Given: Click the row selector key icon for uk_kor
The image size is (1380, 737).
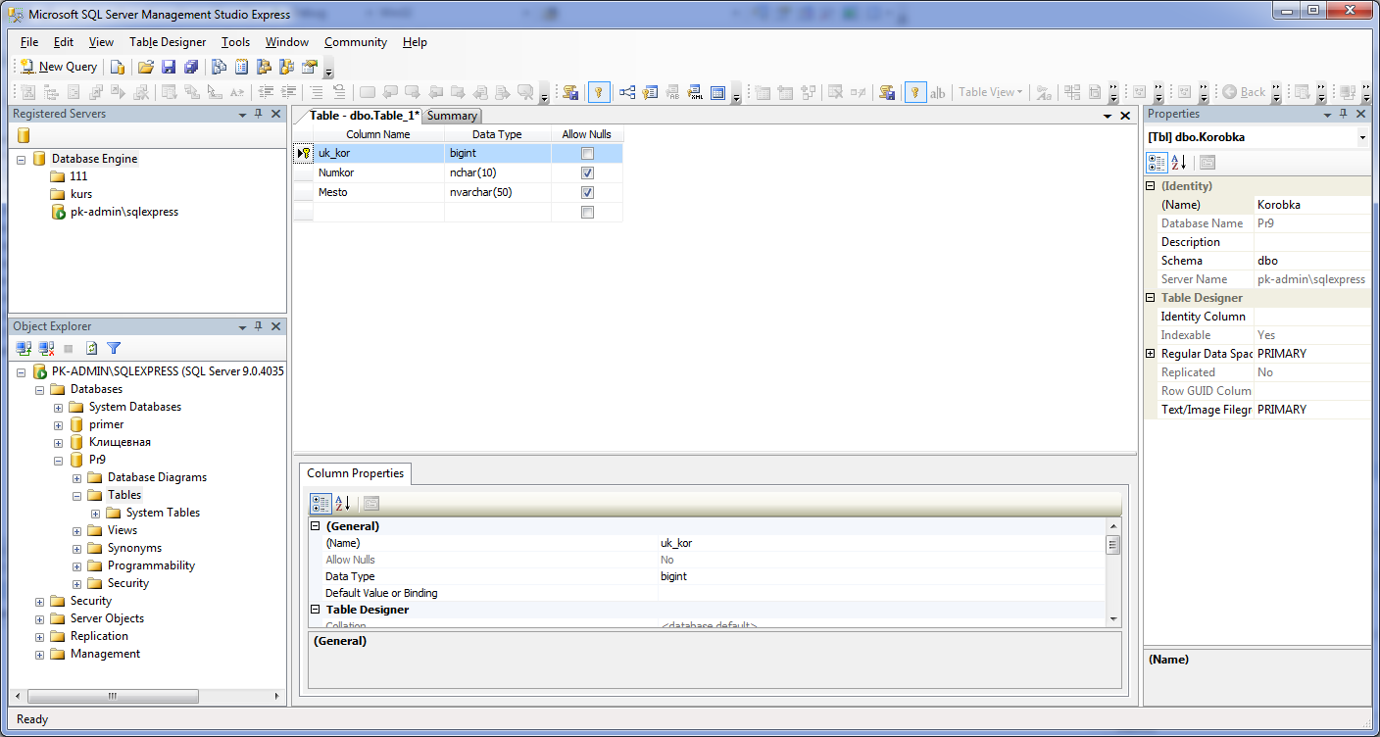Looking at the screenshot, I should [303, 153].
